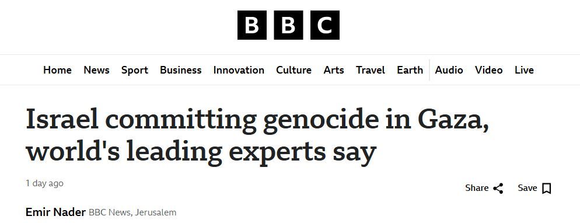Select Business in the navigation bar

click(x=180, y=70)
